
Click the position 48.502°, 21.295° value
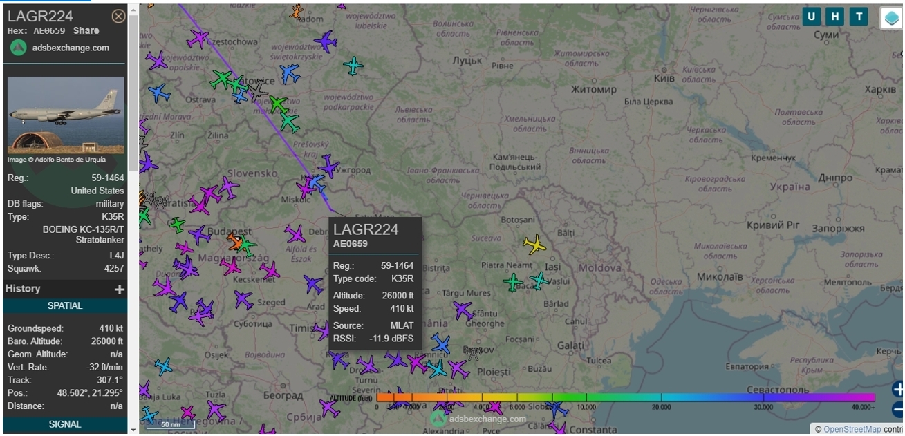pyautogui.click(x=90, y=393)
